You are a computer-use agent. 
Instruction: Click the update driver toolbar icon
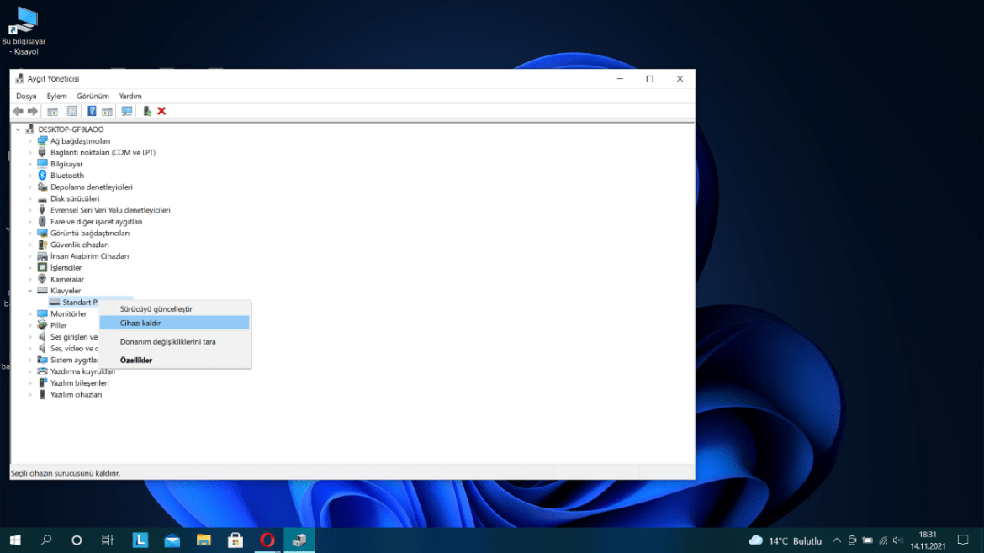(147, 111)
